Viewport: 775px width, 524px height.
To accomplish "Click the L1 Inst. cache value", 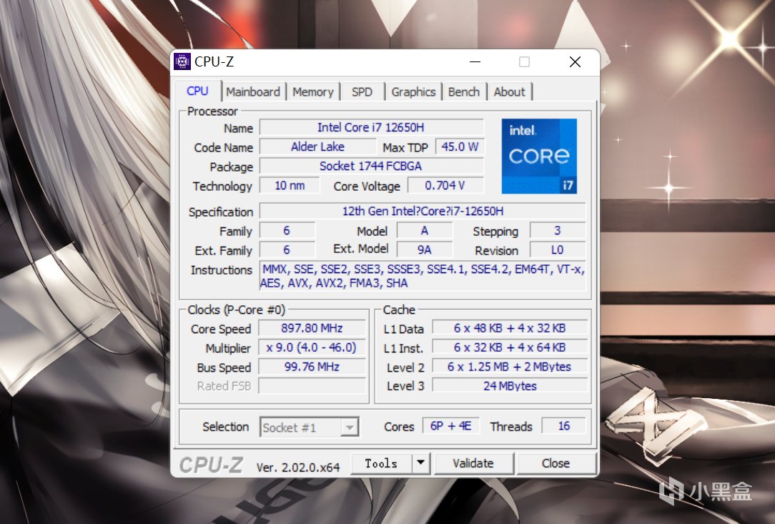I will [510, 347].
